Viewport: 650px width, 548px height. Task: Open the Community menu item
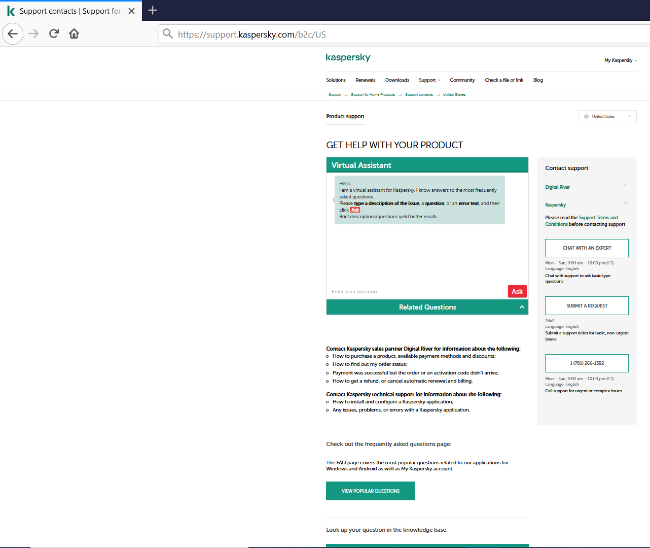(462, 80)
